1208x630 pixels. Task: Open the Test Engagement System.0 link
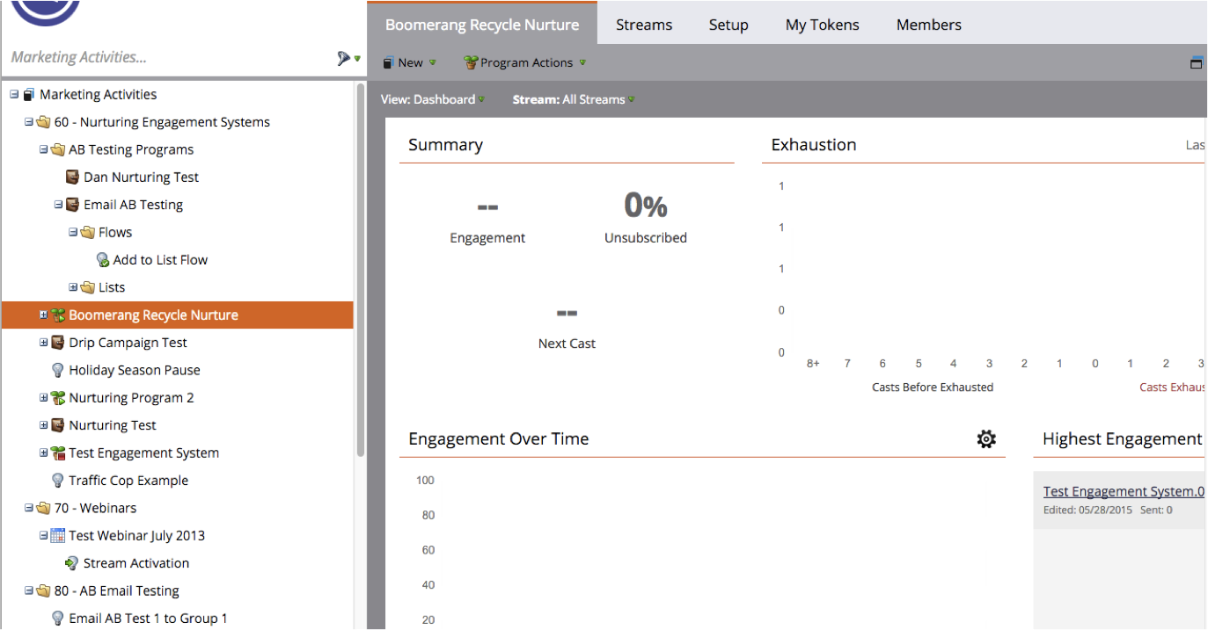pos(1124,491)
